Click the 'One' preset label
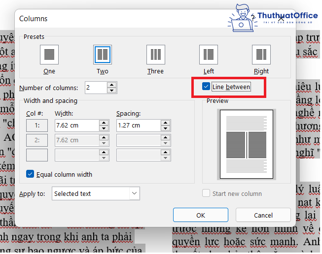322x254 pixels. (49, 71)
